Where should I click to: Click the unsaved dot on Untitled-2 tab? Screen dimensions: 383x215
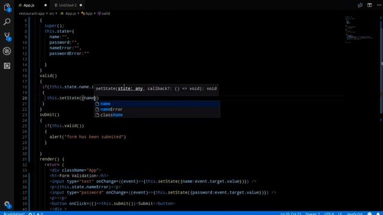pyautogui.click(x=81, y=5)
